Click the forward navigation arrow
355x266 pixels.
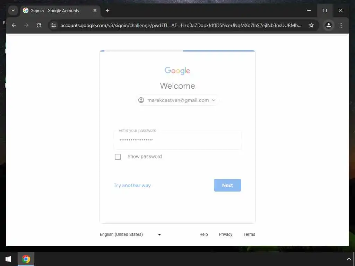[26, 25]
